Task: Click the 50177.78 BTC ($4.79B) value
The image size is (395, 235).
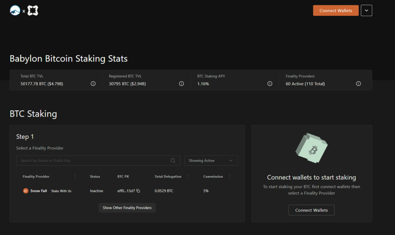Action: pos(42,84)
